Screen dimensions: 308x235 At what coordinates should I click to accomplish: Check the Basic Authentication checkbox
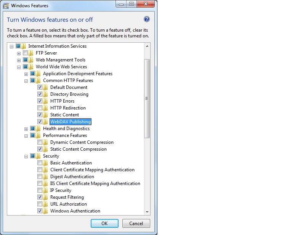[x=40, y=163]
